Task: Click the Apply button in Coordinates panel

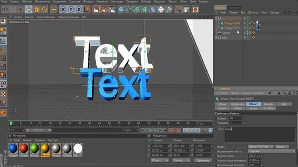Action: point(203,161)
